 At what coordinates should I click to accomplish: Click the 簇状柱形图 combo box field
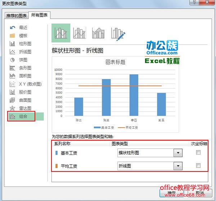(x=150, y=153)
